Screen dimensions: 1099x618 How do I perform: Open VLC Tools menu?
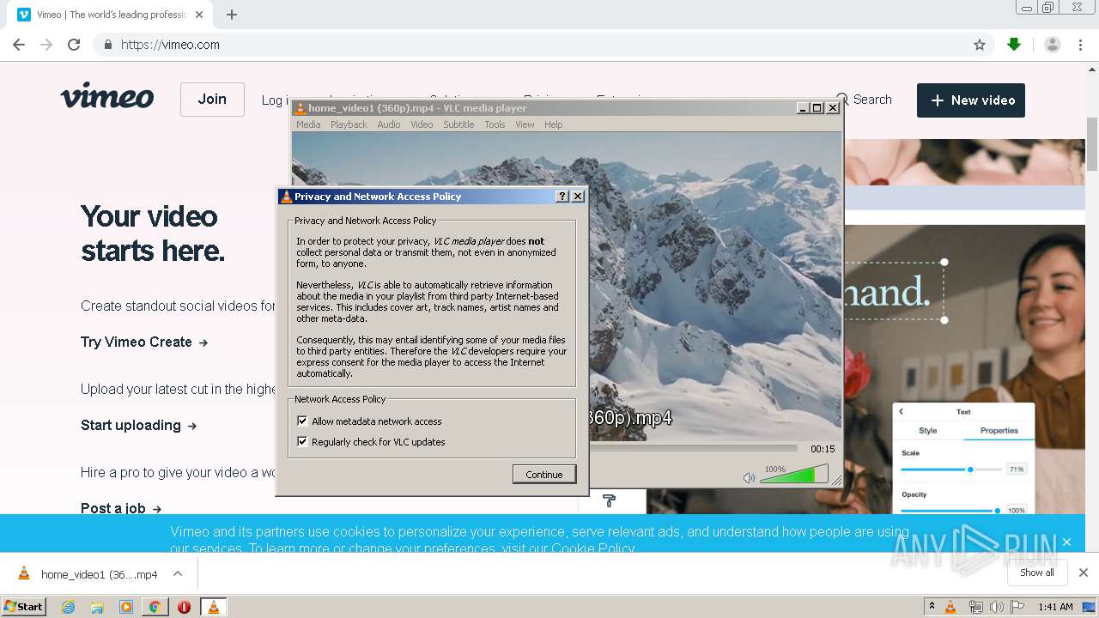(495, 124)
